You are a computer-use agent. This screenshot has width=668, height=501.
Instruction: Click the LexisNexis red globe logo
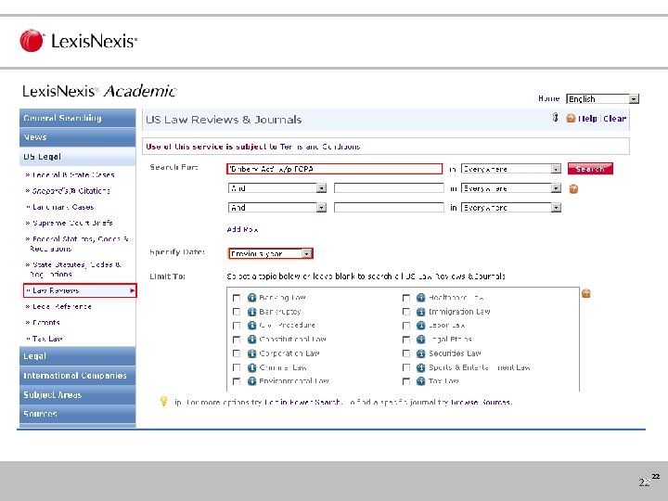[32, 41]
